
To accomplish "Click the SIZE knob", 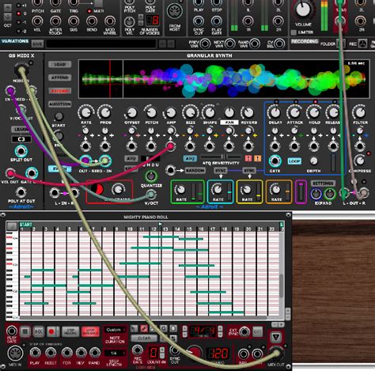I will tap(190, 112).
